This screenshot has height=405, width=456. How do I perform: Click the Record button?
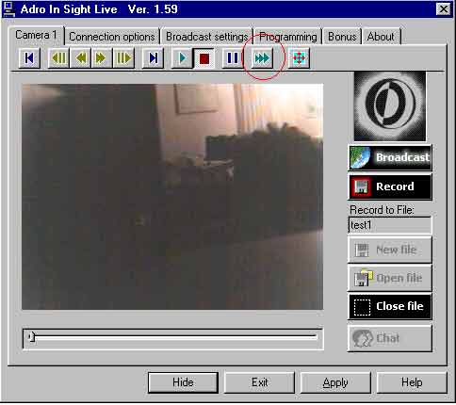coord(390,186)
